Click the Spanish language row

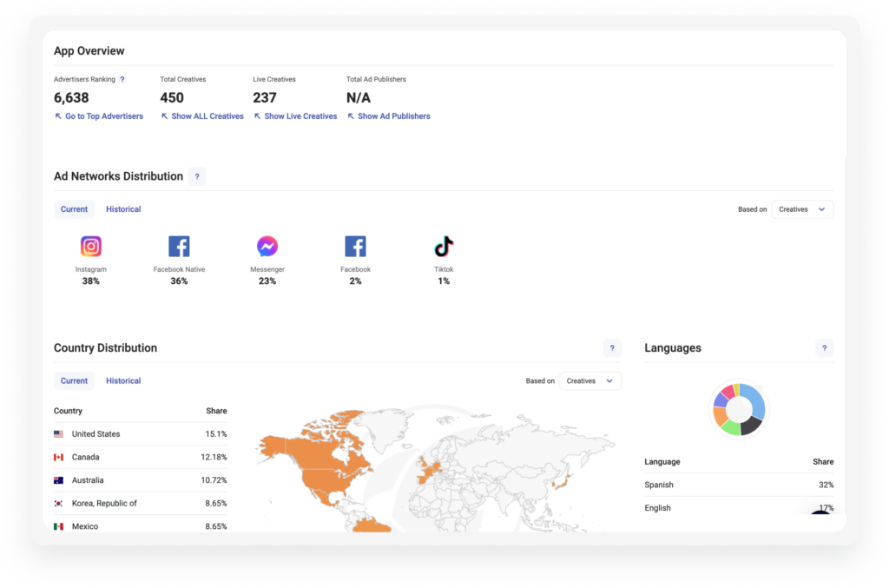739,485
